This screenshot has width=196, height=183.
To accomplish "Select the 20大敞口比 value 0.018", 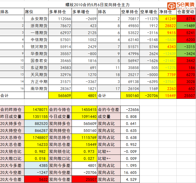I will (x=36, y=159).
